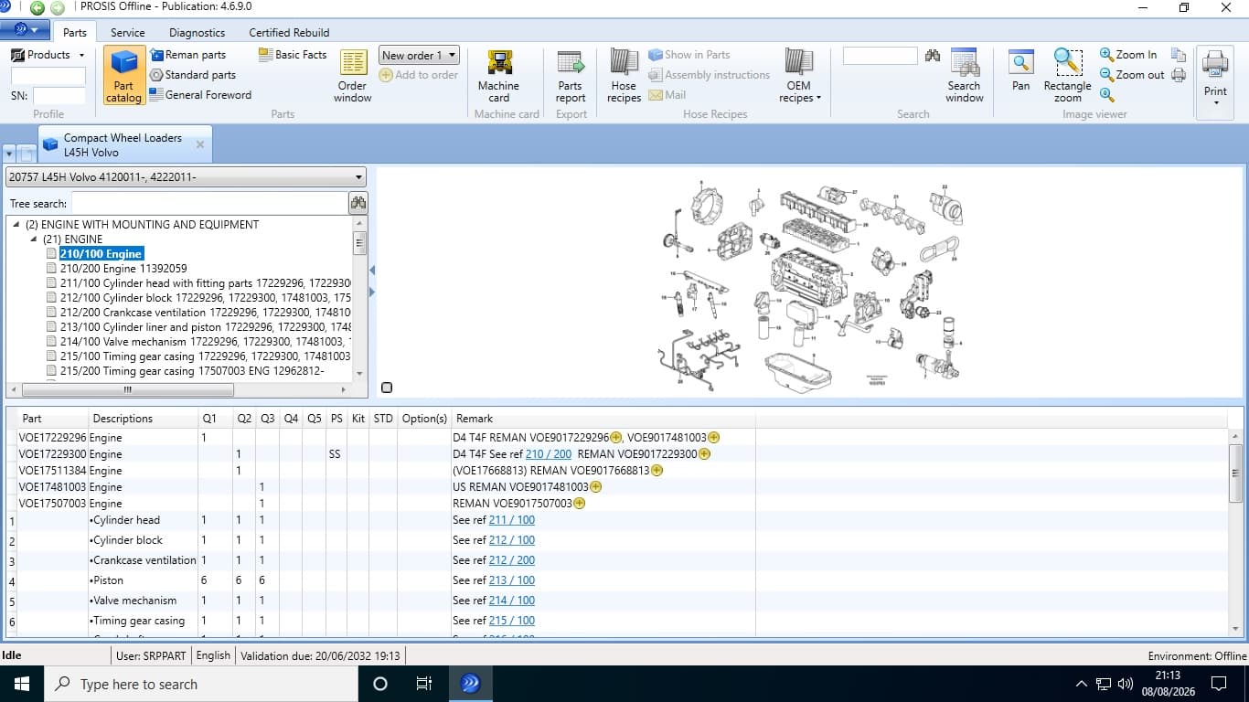The image size is (1249, 702).
Task: Click the plus icon after REMAN VOE9017229300
Action: 705,454
